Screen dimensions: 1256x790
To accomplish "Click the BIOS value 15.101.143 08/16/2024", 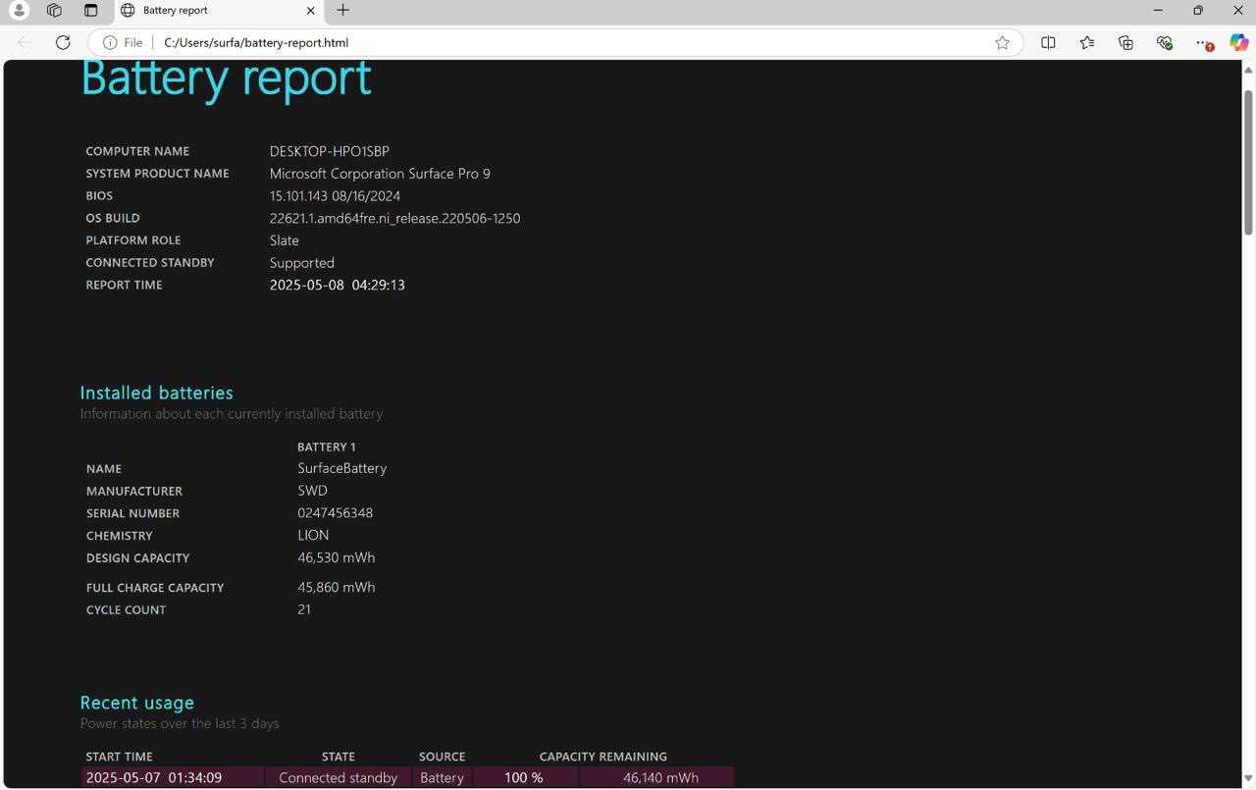I will coord(335,196).
